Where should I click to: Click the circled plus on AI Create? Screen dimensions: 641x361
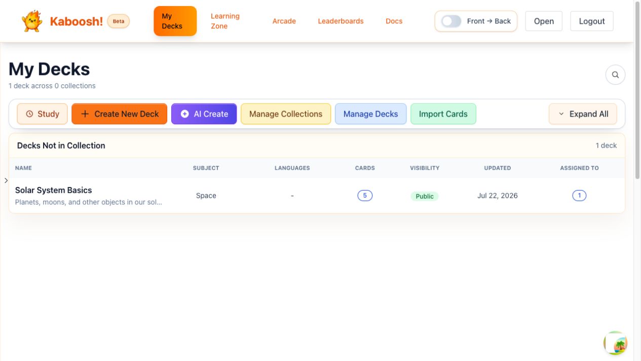click(x=185, y=114)
